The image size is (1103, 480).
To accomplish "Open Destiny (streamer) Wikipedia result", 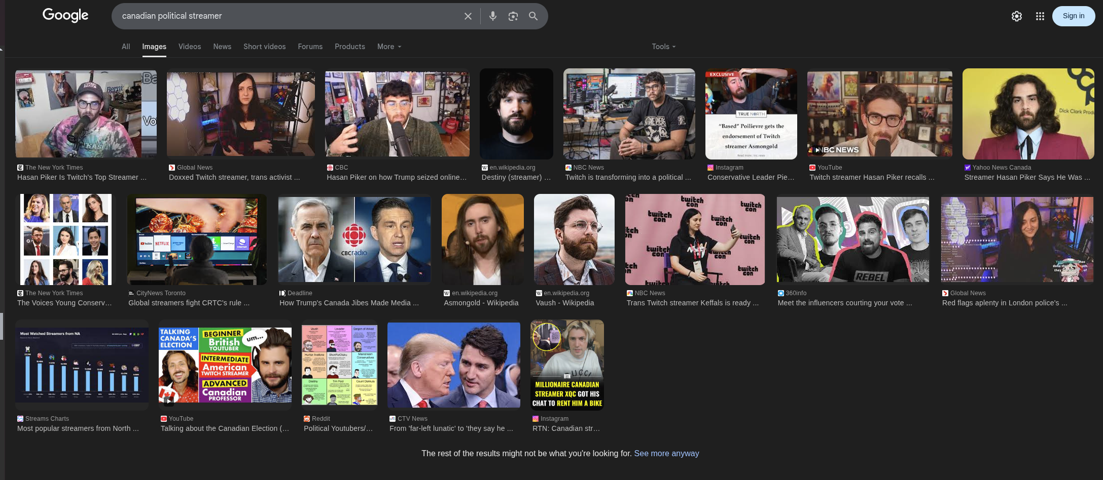I will pyautogui.click(x=516, y=177).
